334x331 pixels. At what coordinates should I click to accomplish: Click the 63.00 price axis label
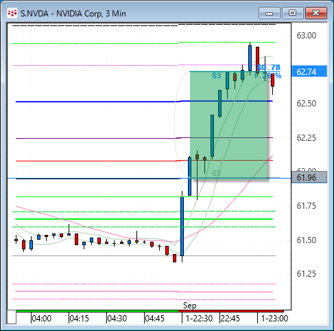[x=307, y=36]
